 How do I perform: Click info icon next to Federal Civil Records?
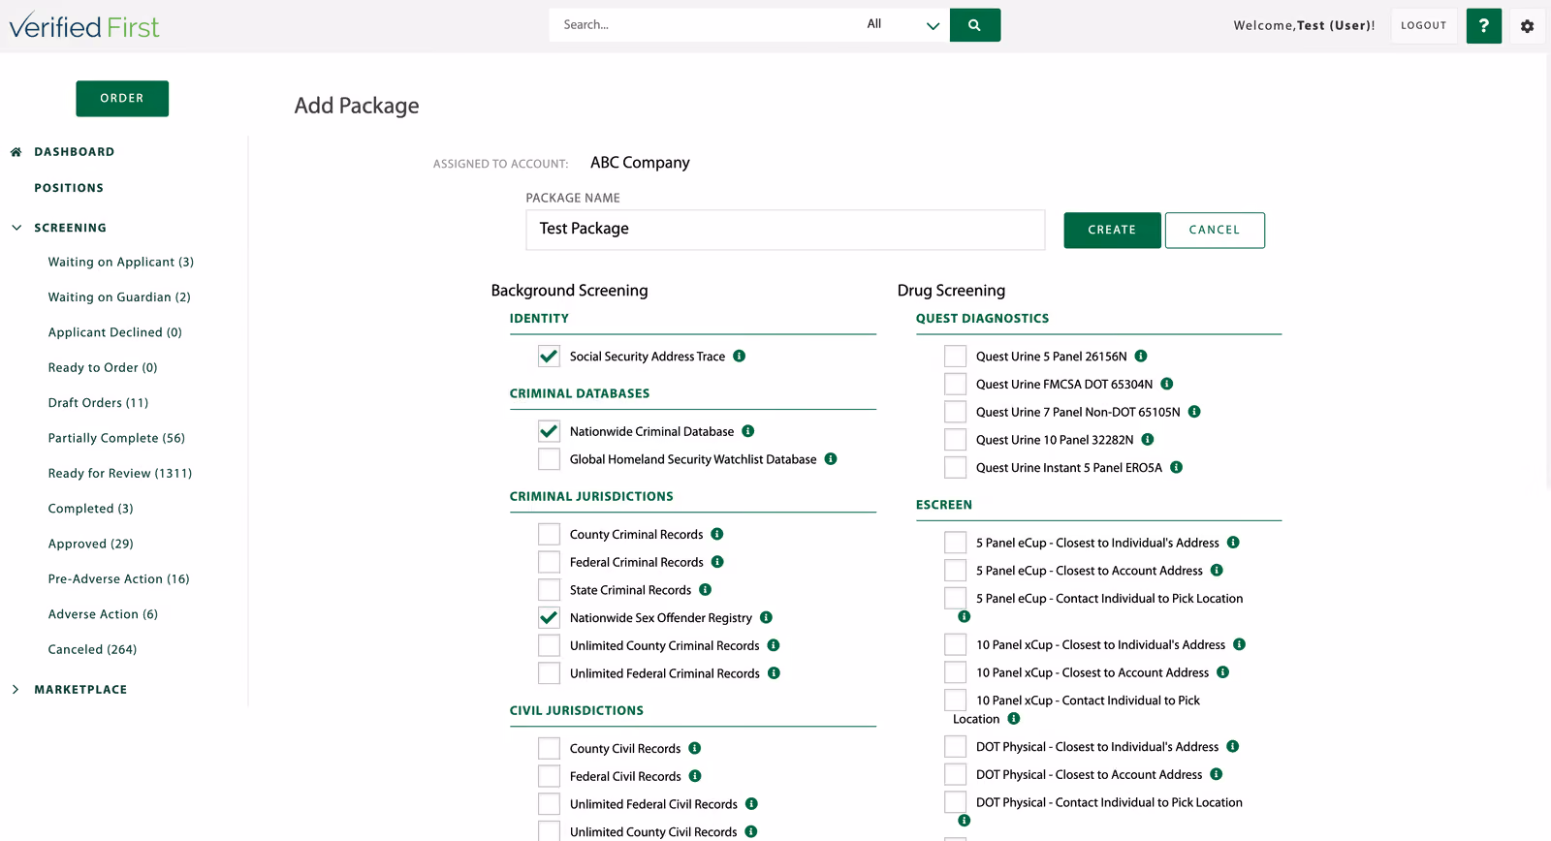click(695, 776)
